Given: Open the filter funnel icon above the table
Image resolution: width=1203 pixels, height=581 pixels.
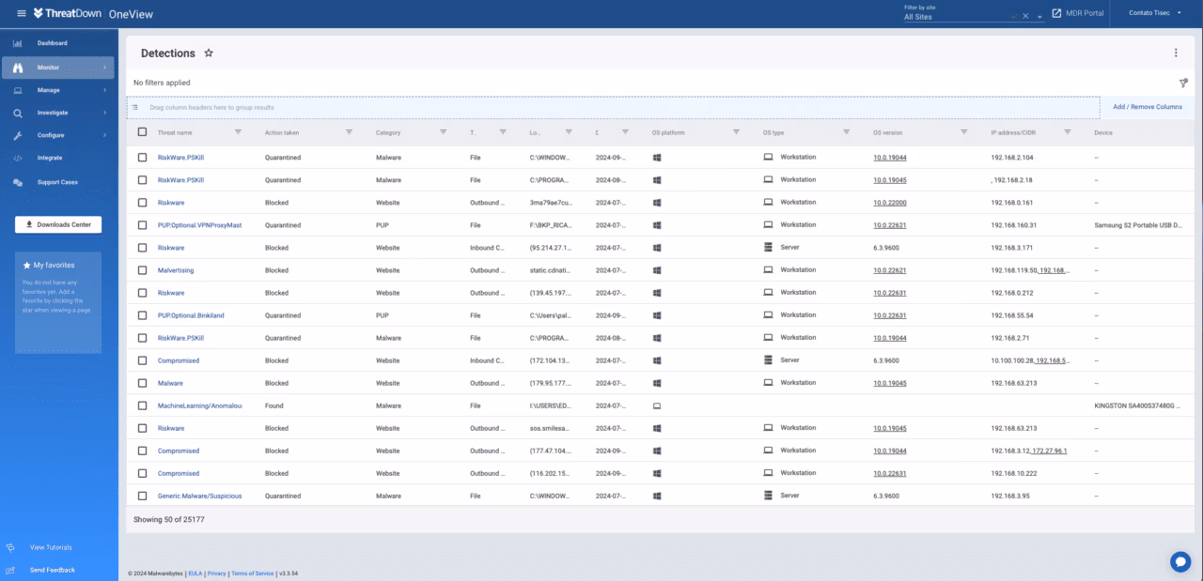Looking at the screenshot, I should click(1183, 83).
